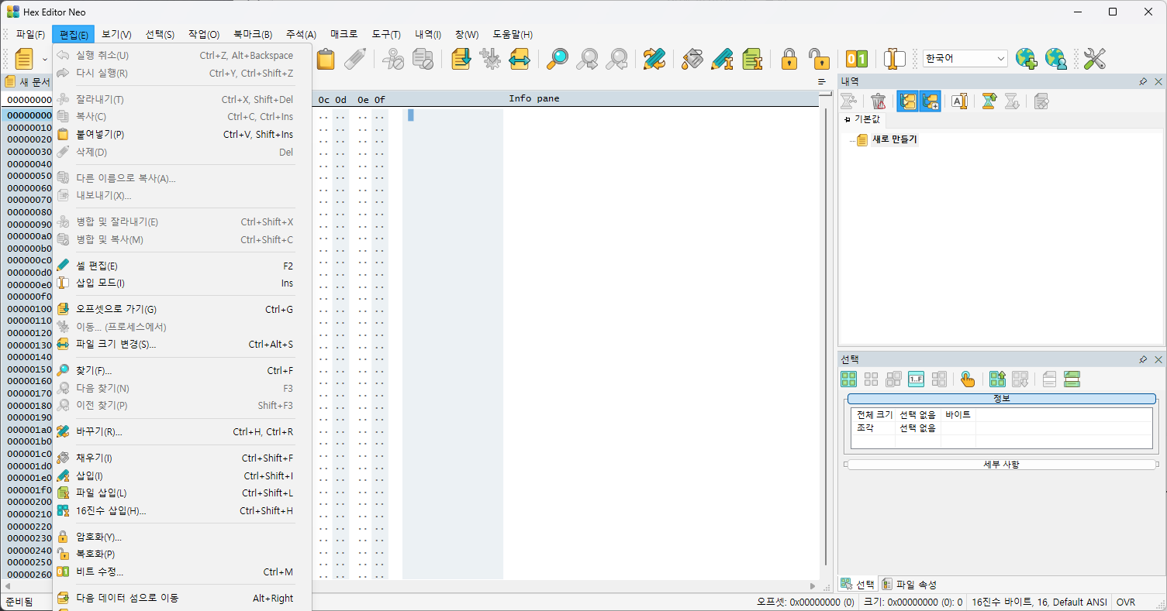The width and height of the screenshot is (1167, 611).
Task: Open the 북마크(B) menu
Action: point(253,35)
